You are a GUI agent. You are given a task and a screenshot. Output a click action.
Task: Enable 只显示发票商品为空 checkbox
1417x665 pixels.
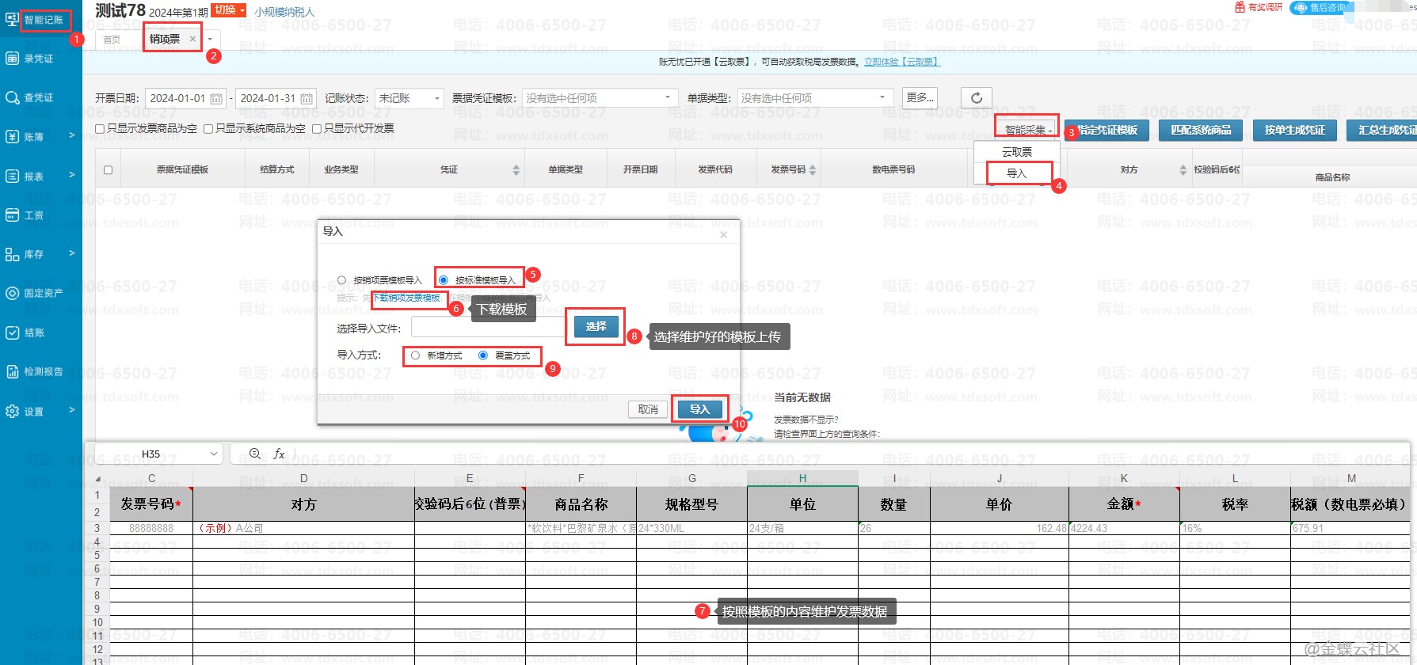[101, 129]
